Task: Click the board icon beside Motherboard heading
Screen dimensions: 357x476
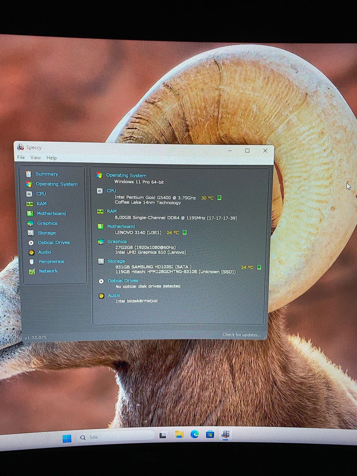Action: coord(100,226)
